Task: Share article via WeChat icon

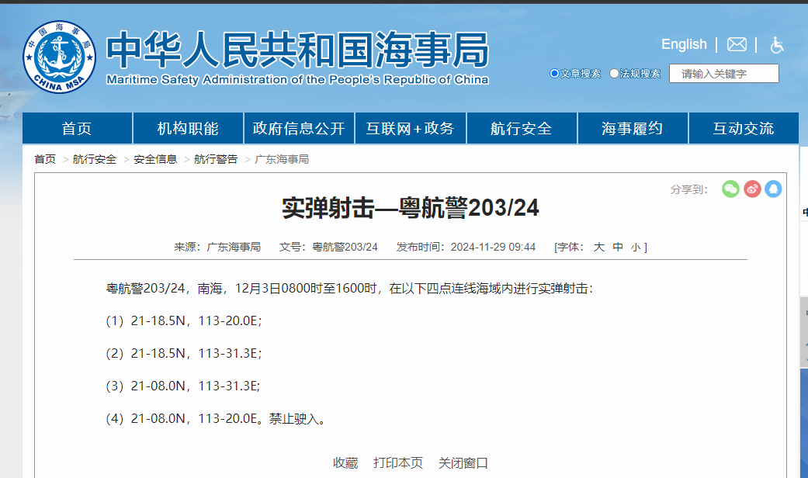Action: [x=730, y=189]
